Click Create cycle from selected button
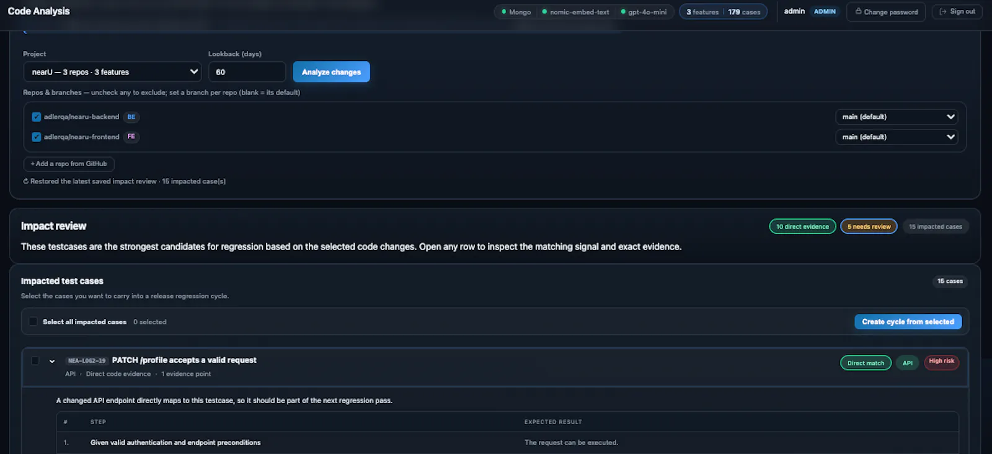992x454 pixels. pyautogui.click(x=908, y=321)
